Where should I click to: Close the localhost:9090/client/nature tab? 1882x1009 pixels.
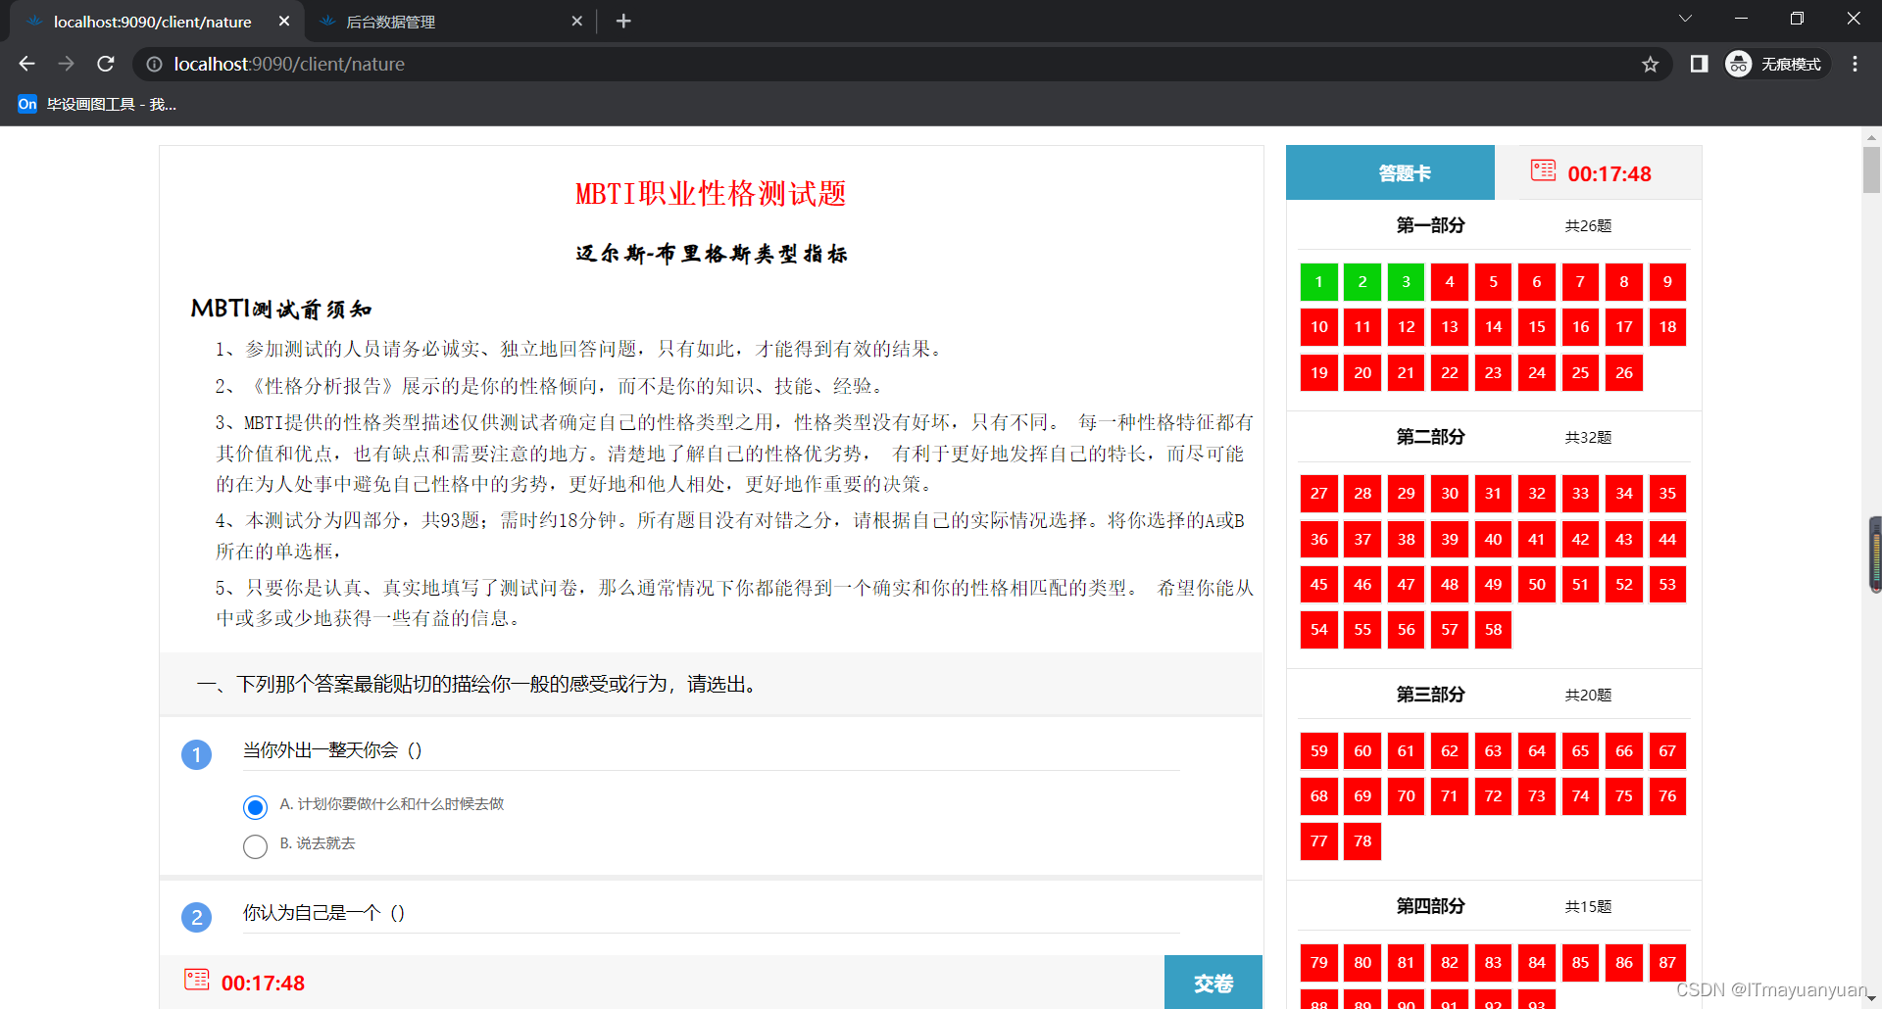[x=284, y=21]
